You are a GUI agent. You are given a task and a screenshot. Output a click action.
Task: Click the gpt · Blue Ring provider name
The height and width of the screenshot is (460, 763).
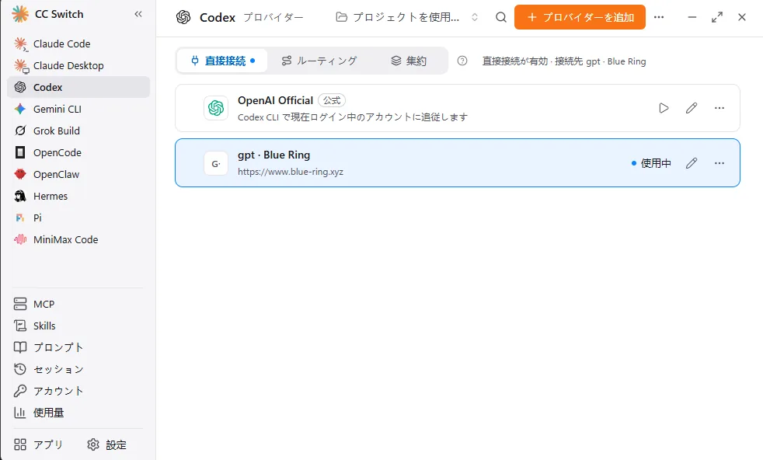274,155
